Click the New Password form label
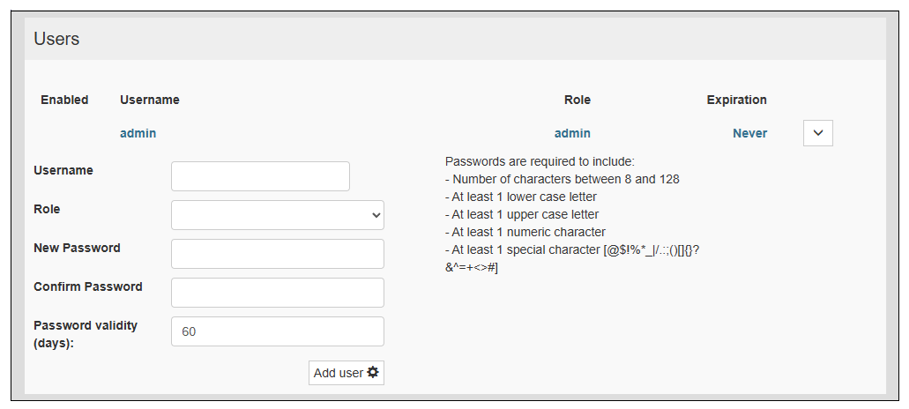Viewport: 909px width, 409px height. pyautogui.click(x=77, y=248)
